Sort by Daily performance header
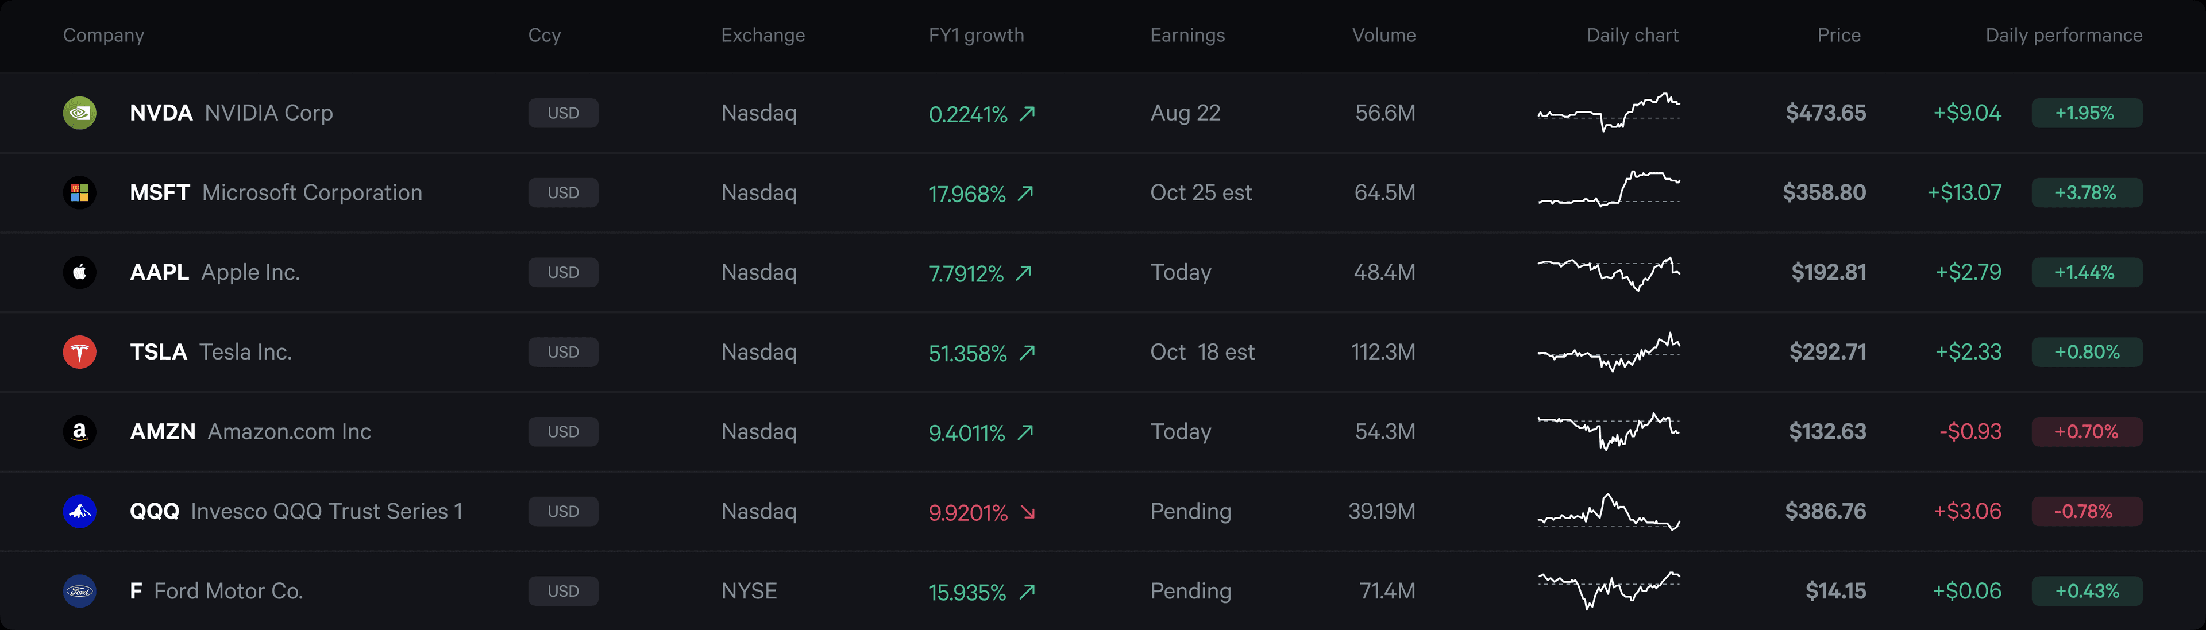The height and width of the screenshot is (630, 2206). coord(2063,35)
